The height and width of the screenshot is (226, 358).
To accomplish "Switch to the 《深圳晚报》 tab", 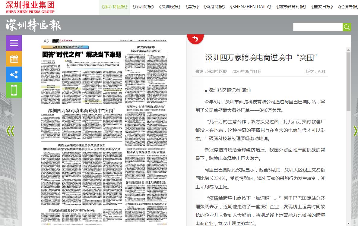I will [x=170, y=7].
